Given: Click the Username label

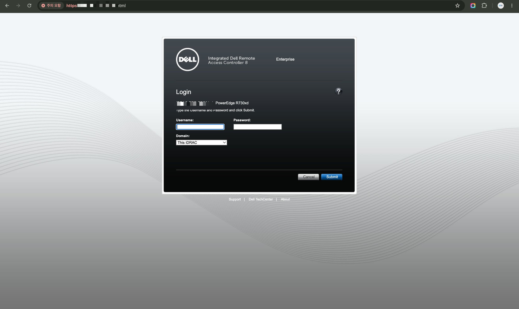Looking at the screenshot, I should 185,120.
